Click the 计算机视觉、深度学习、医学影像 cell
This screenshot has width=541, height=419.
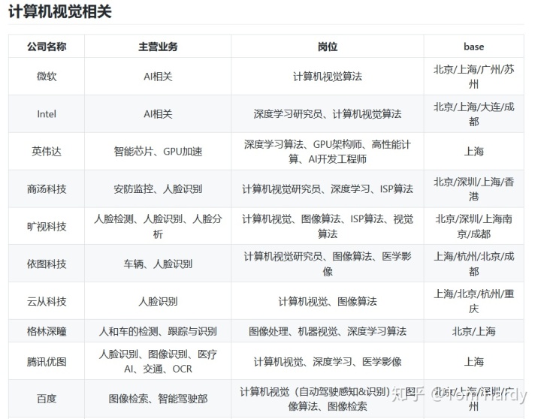(328, 362)
